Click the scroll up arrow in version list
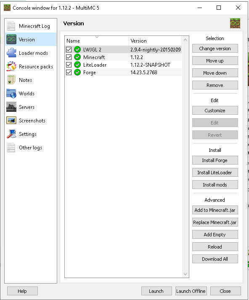The image size is (249, 300). (x=185, y=40)
